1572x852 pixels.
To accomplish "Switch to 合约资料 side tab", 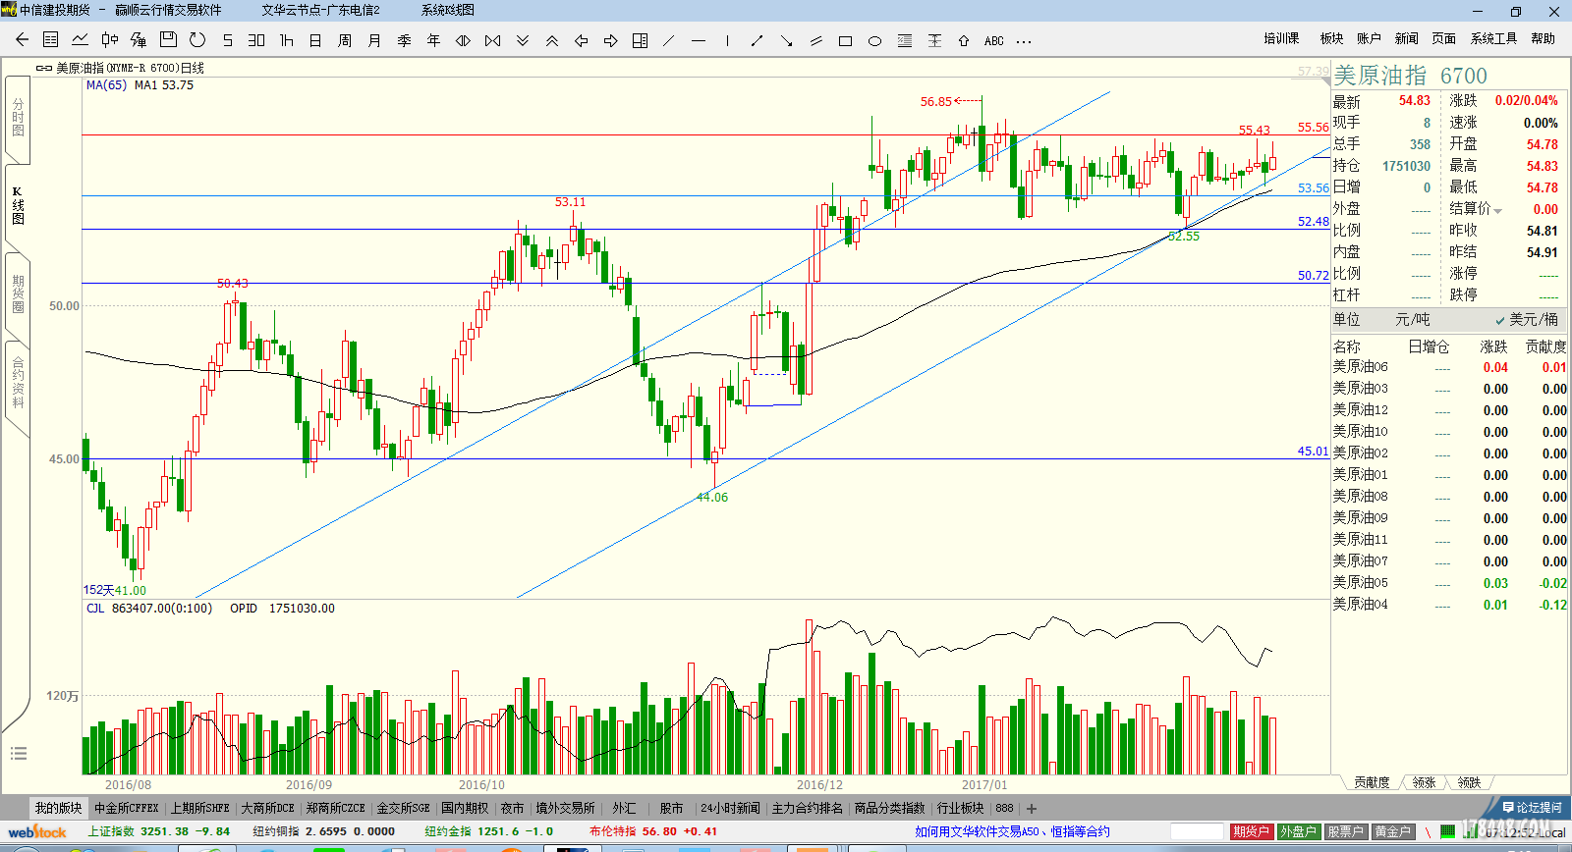I will pos(18,383).
